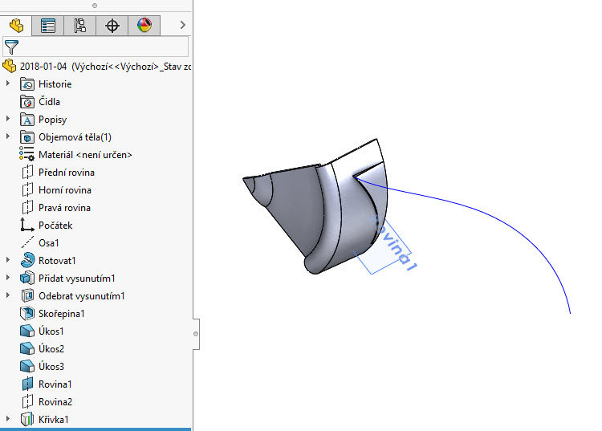
Task: Expand the Odebrat vysunutím1 feature
Action: tap(8, 295)
